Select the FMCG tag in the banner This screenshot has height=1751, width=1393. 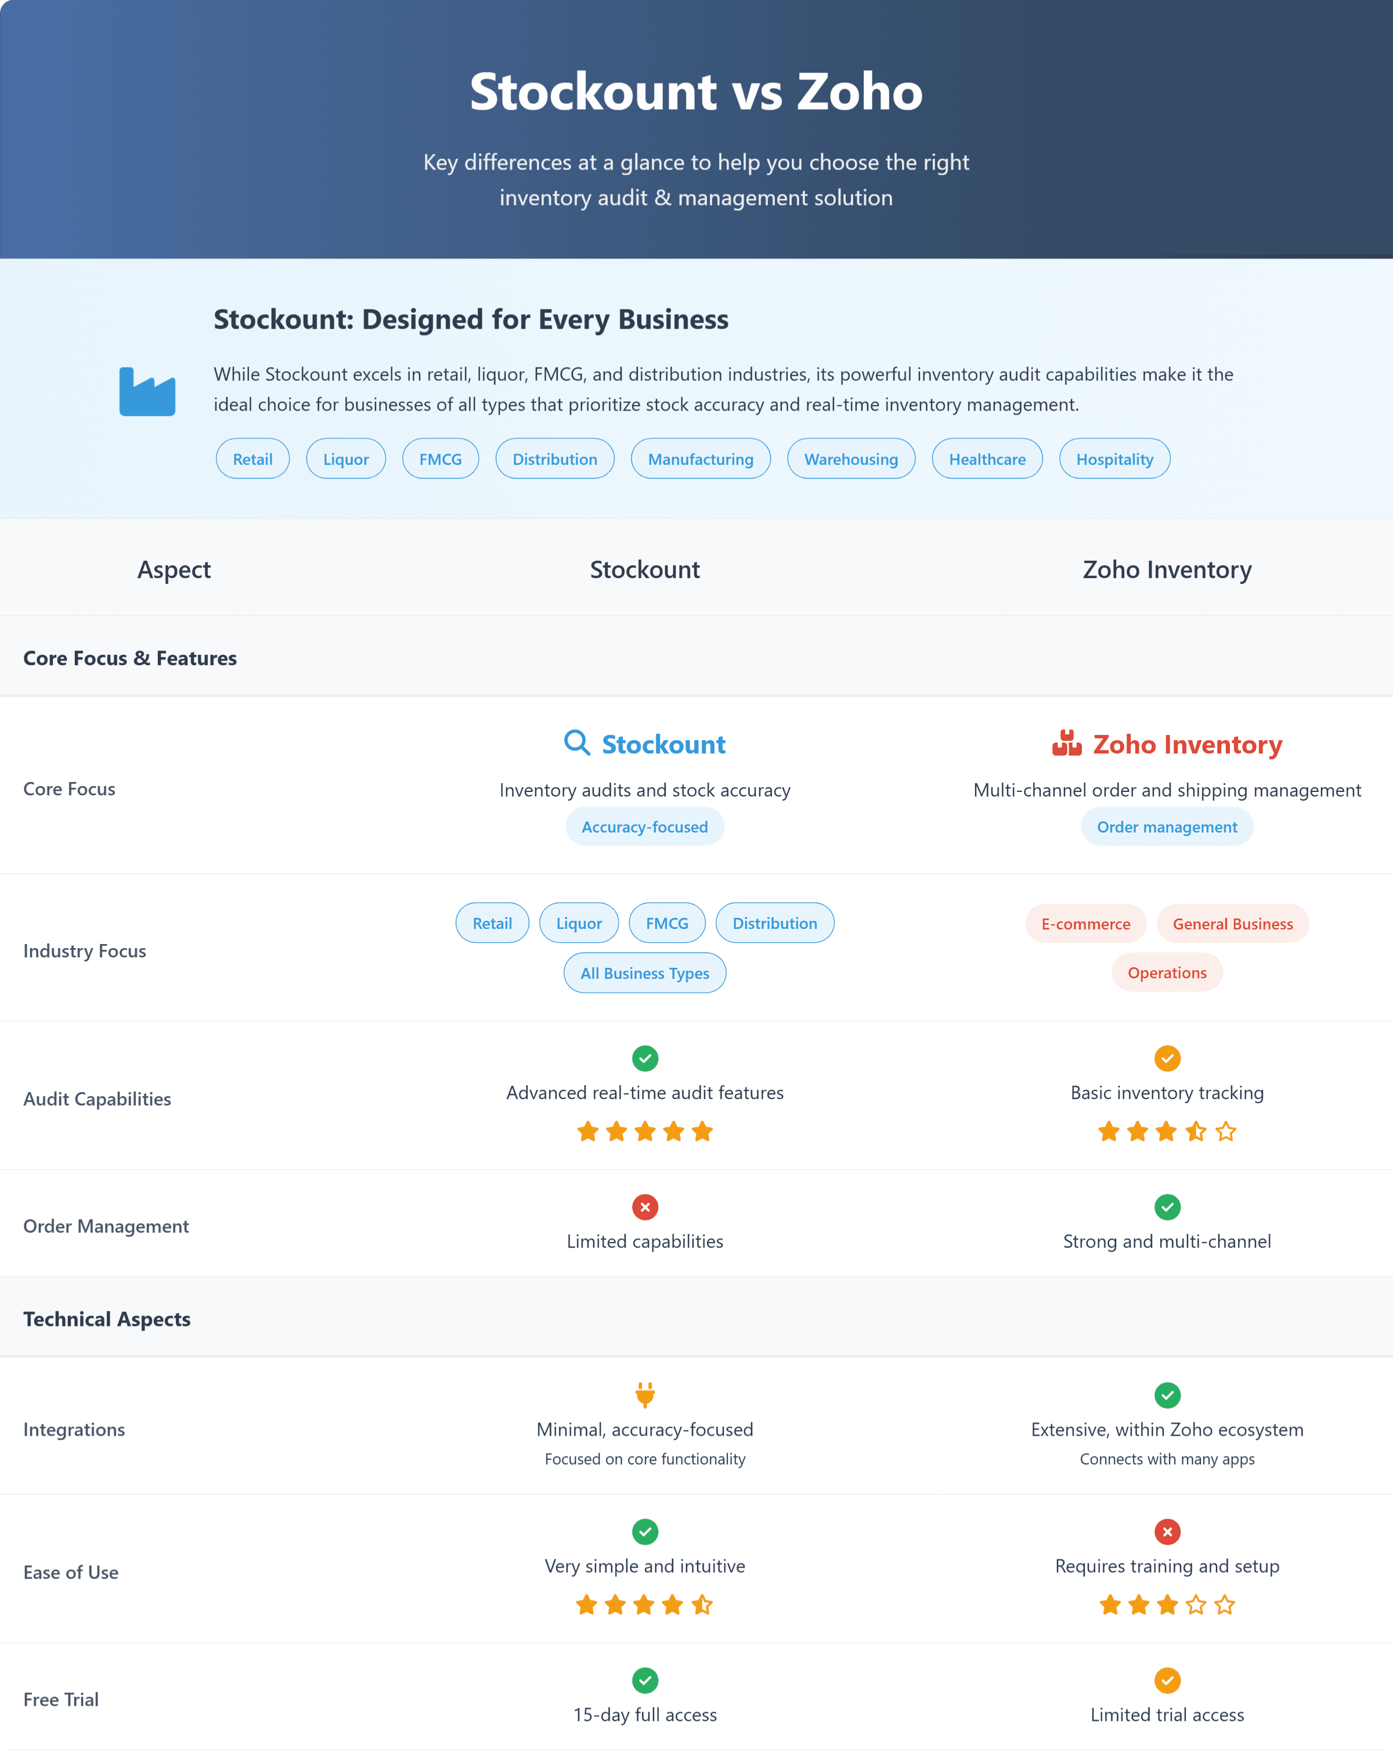441,459
